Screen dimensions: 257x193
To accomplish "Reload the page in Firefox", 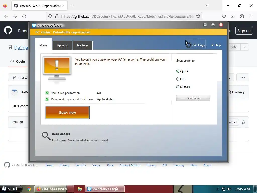I will click(x=24, y=16).
